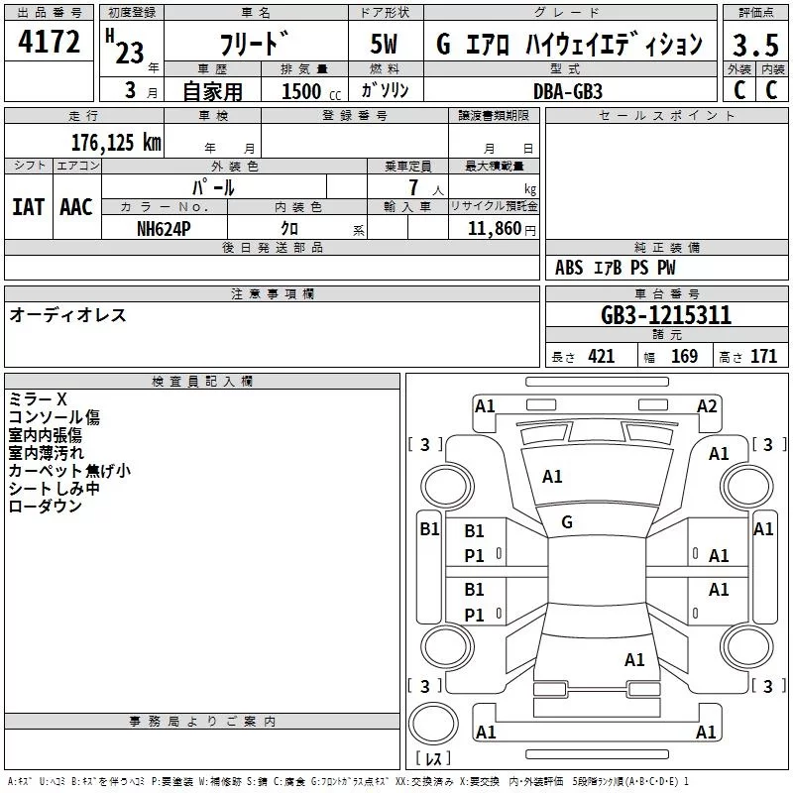This screenshot has height=793, width=793.
Task: Click the G mark on the windshield
Action: click(x=567, y=521)
